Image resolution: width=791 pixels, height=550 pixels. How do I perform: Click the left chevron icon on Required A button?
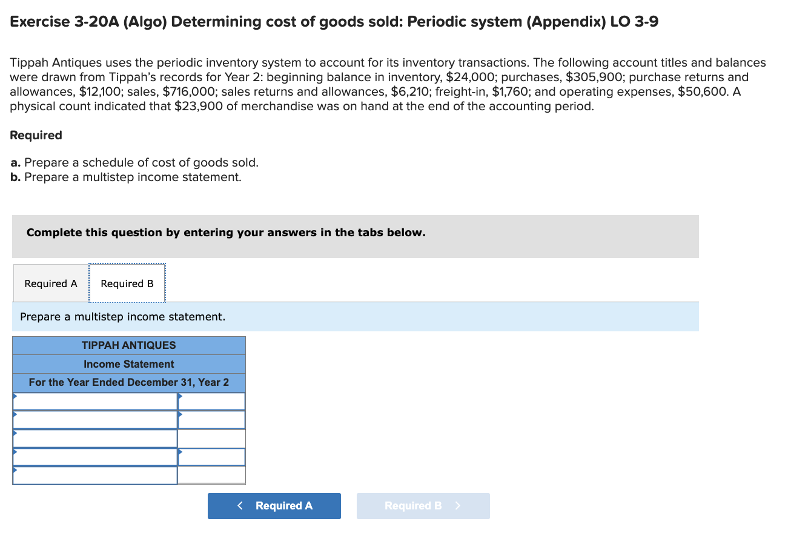[x=240, y=506]
